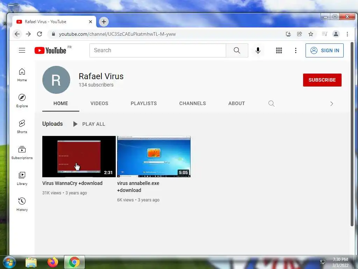Click the SIGN IN button

pyautogui.click(x=324, y=50)
